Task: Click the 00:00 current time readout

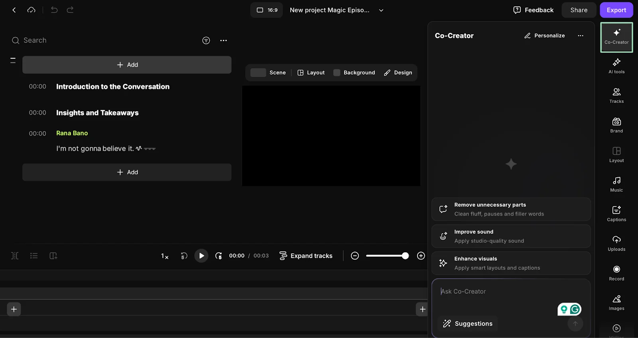Action: [x=237, y=256]
